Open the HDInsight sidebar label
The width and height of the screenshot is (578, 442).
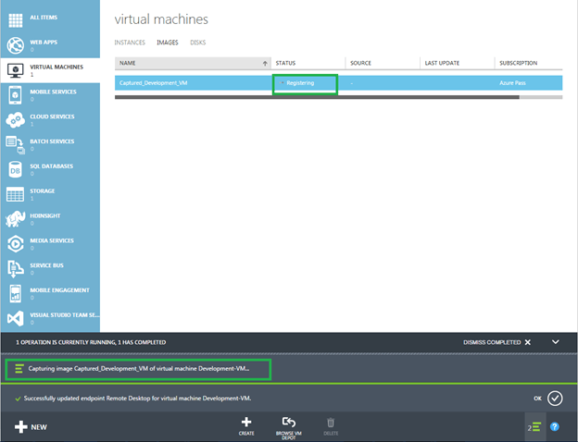(45, 215)
